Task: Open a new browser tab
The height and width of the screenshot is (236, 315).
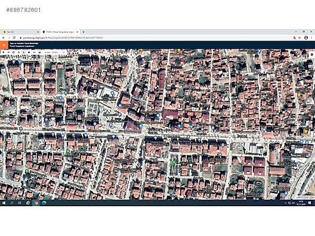Action: [84, 32]
